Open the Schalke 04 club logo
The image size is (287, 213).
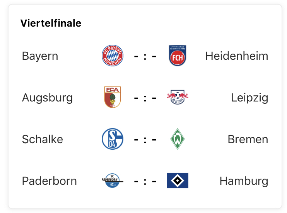(113, 139)
